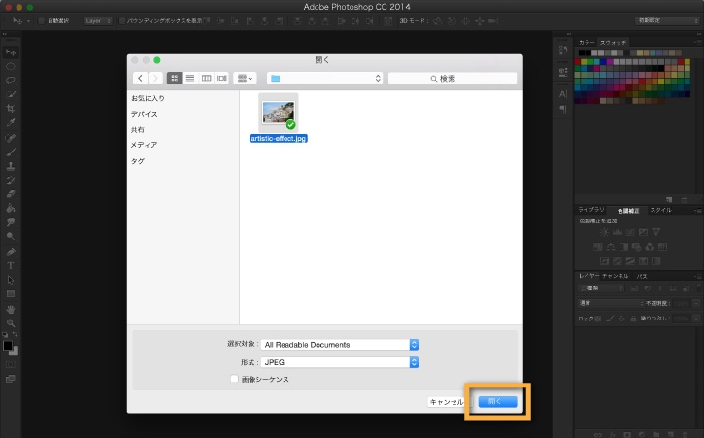This screenshot has width=704, height=438.
Task: Select the Type tool in toolbar
Action: coord(11,266)
